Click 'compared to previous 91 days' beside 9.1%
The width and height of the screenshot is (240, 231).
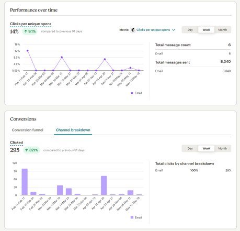point(62,31)
